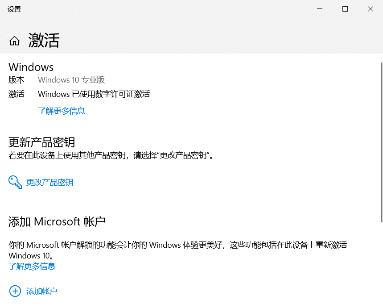Open 了解更多信息 link under Microsoft account description
Image resolution: width=383 pixels, height=308 pixels.
click(32, 266)
